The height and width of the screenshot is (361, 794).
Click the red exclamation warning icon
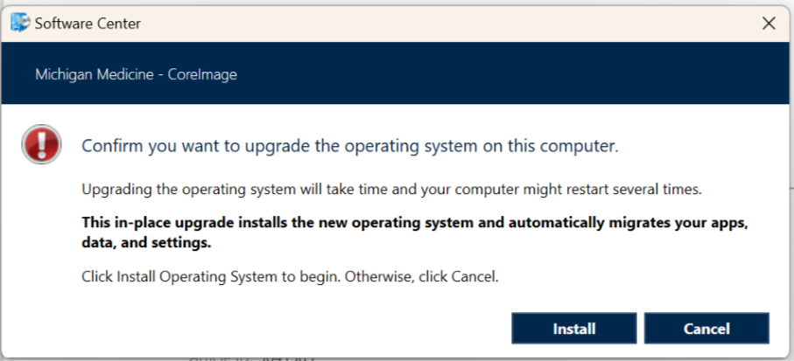[41, 144]
